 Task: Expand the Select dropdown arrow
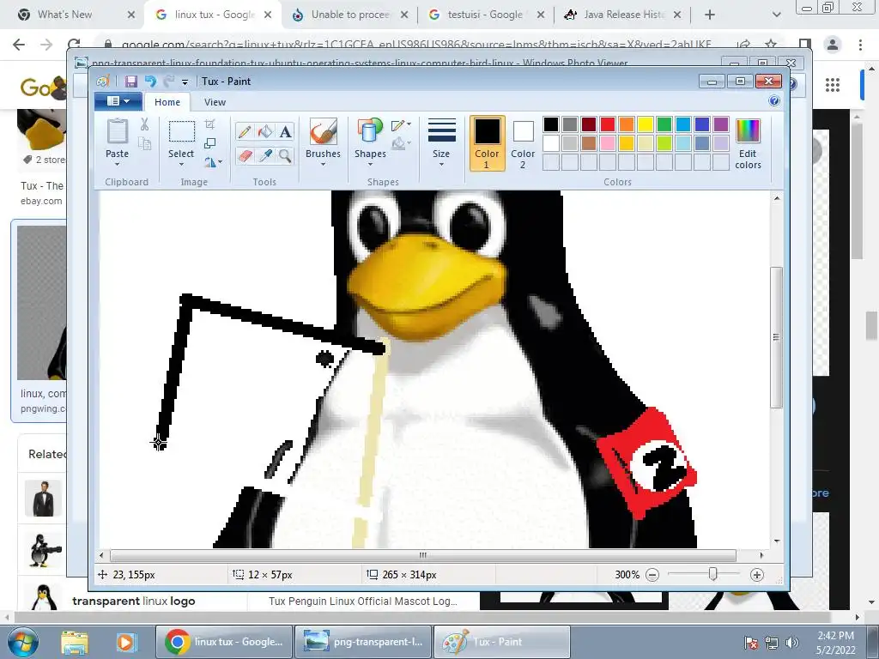click(181, 165)
